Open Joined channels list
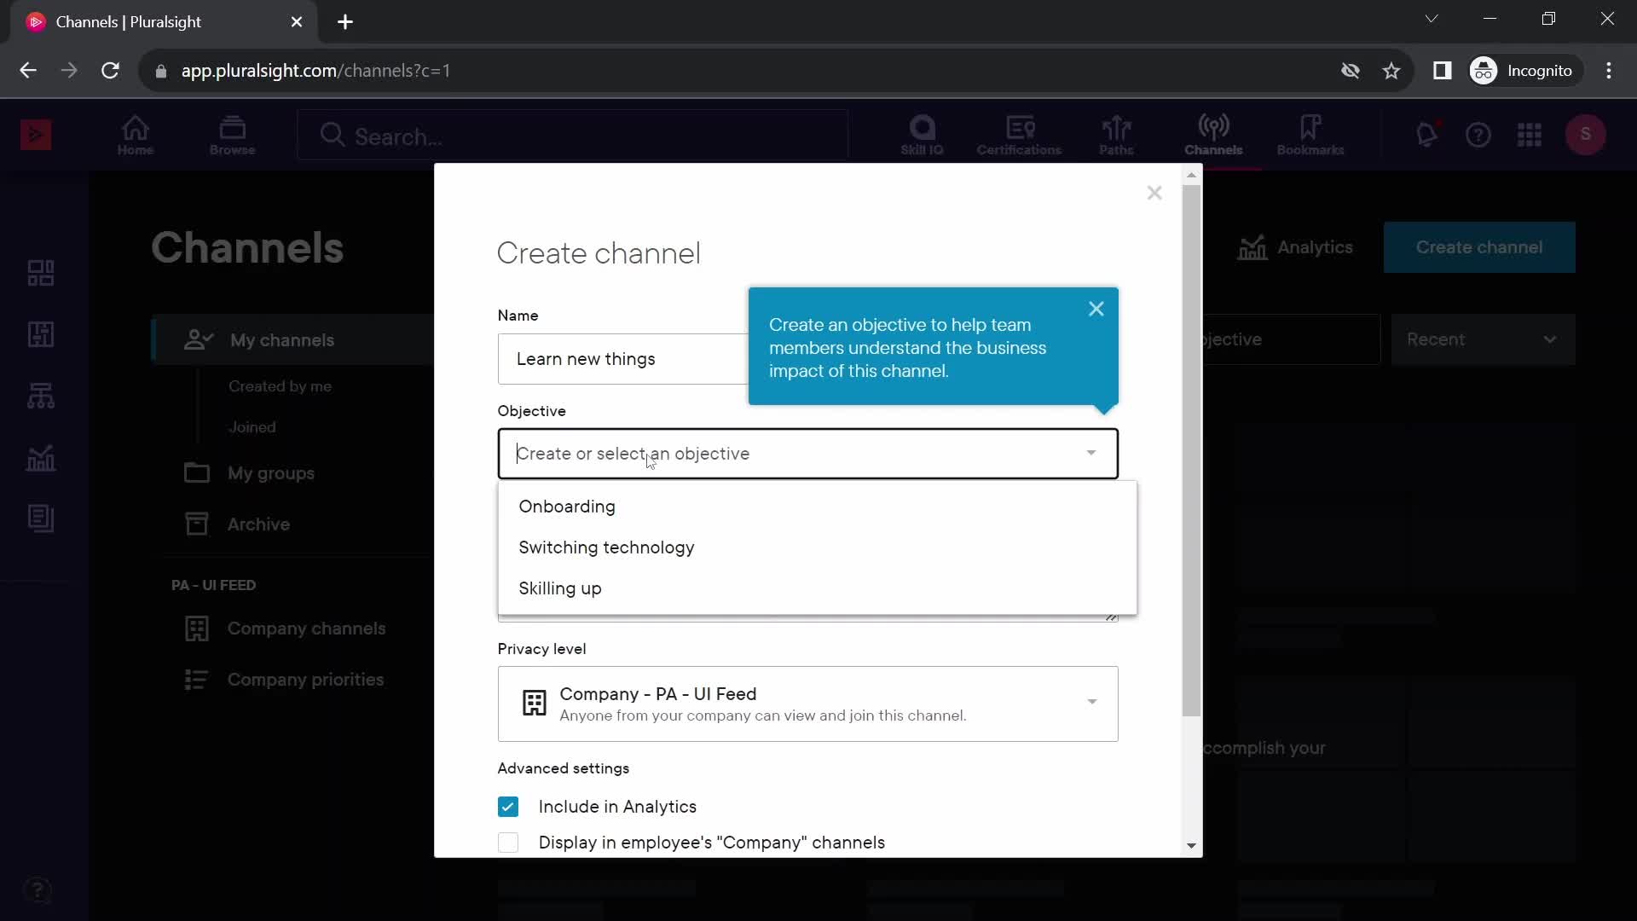Image resolution: width=1637 pixels, height=921 pixels. [252, 427]
